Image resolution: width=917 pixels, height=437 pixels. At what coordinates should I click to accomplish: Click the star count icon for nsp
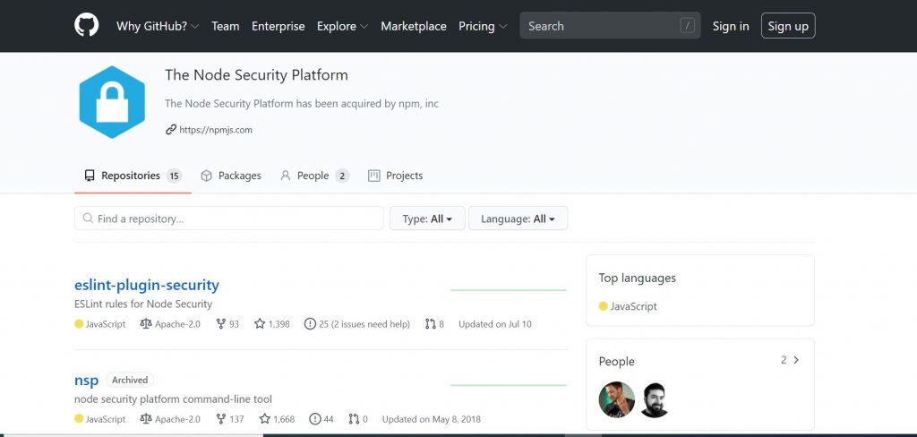[x=265, y=419]
